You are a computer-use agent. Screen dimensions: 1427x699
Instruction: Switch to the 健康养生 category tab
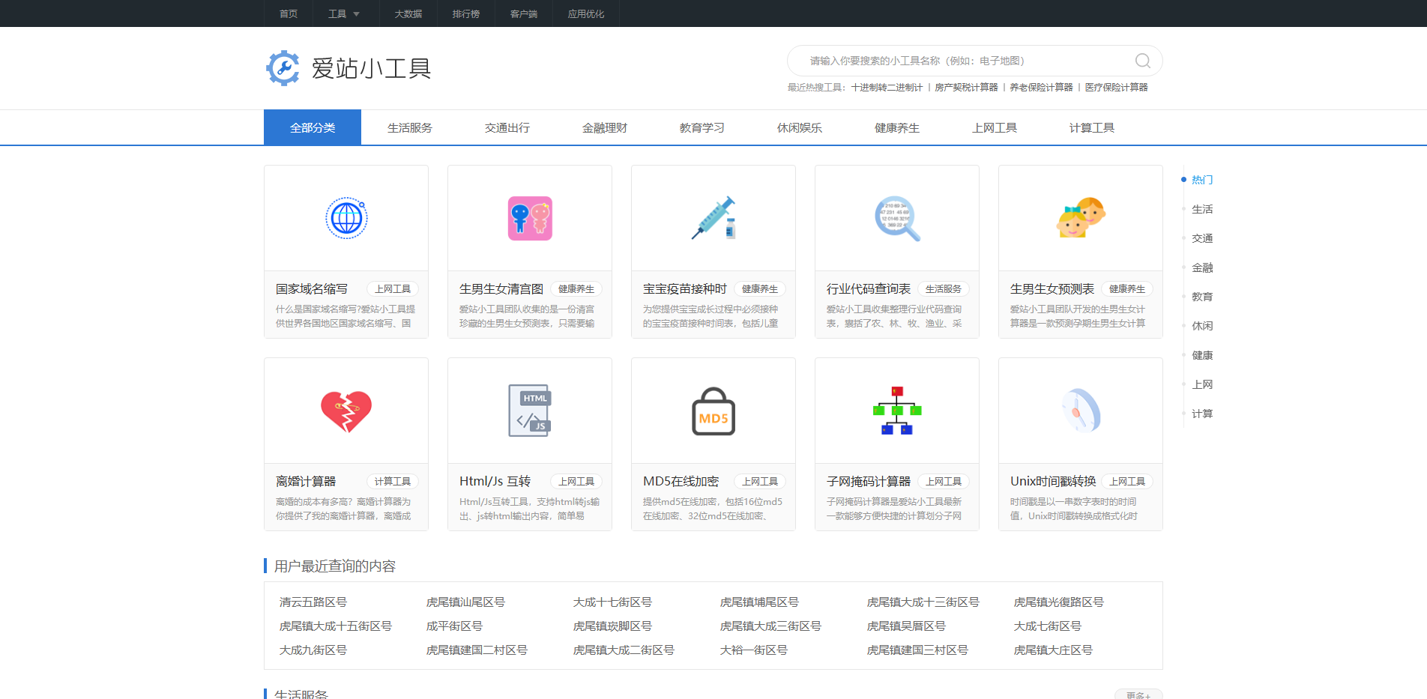(x=896, y=127)
